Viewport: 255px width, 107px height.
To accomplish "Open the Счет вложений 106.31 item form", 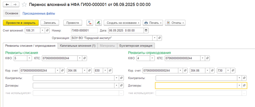I will click(x=47, y=30).
